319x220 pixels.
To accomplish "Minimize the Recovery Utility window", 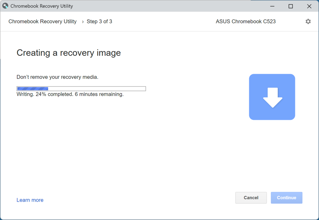I will (x=272, y=6).
